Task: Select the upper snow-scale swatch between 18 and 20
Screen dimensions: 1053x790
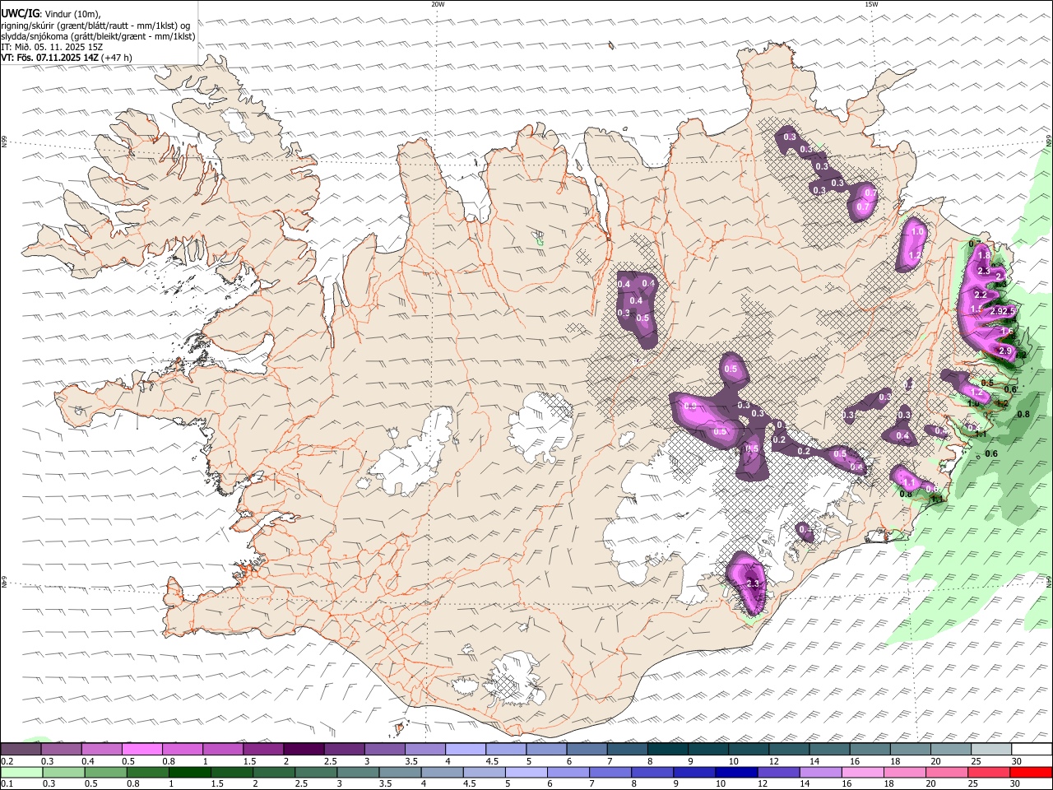Action: click(910, 749)
